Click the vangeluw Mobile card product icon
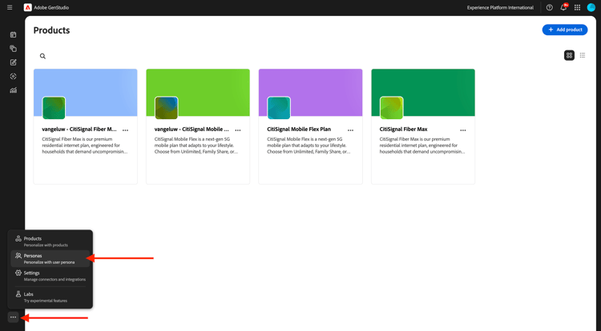601x331 pixels. coord(167,108)
